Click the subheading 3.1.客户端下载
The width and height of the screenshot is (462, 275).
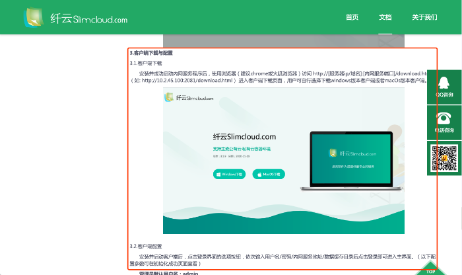pyautogui.click(x=146, y=63)
